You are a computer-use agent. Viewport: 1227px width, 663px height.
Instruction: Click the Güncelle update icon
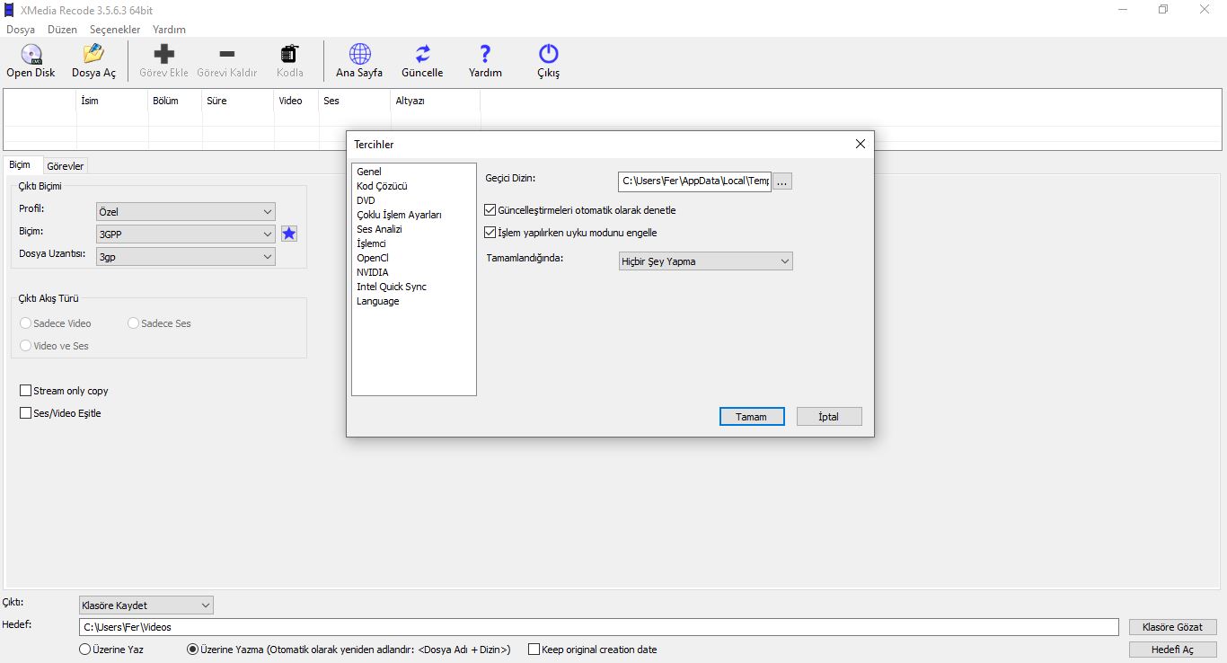422,54
